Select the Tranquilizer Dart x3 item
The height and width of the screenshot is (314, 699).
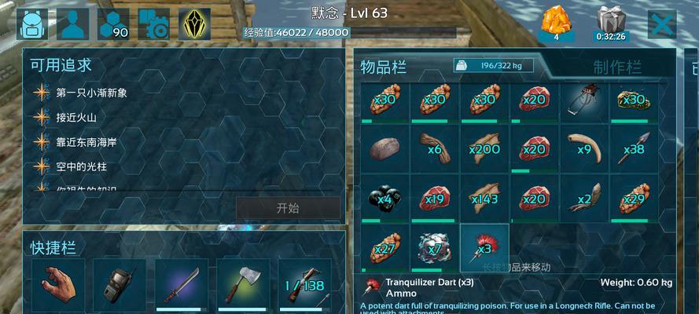click(484, 248)
